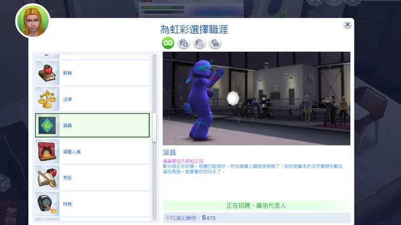Select the briefcase with clock filter

click(199, 43)
